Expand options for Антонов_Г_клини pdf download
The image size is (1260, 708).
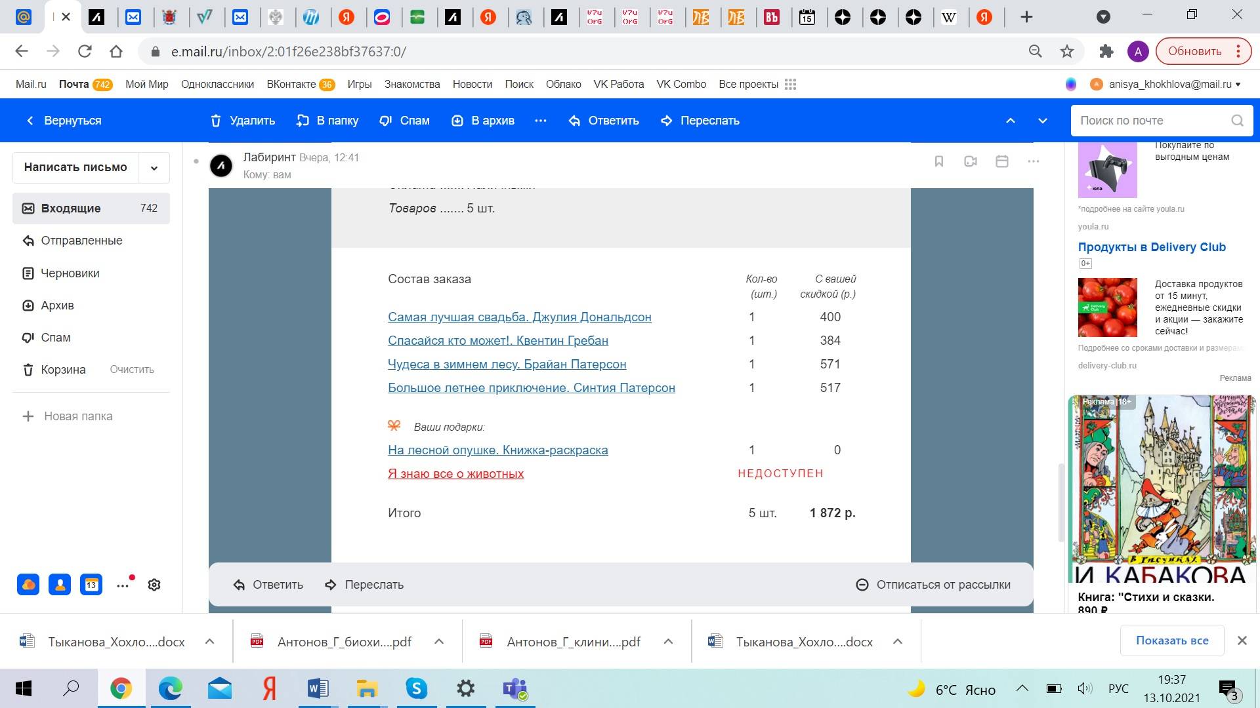[668, 642]
